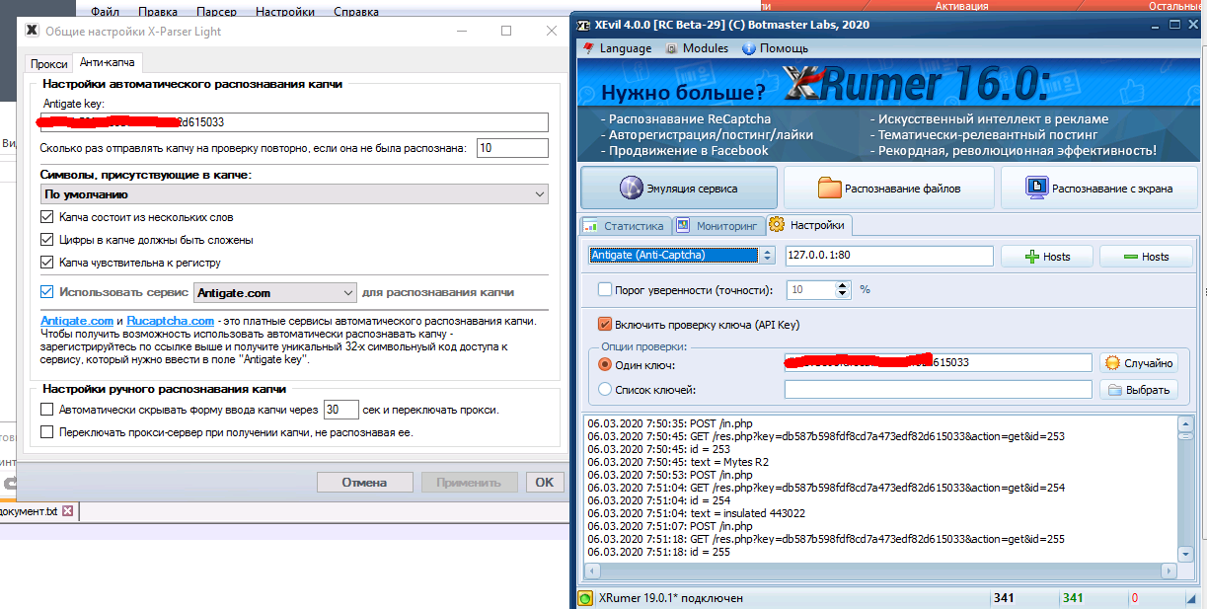Click the Antigate key field in X-Parser
This screenshot has height=609, width=1207.
pos(294,122)
